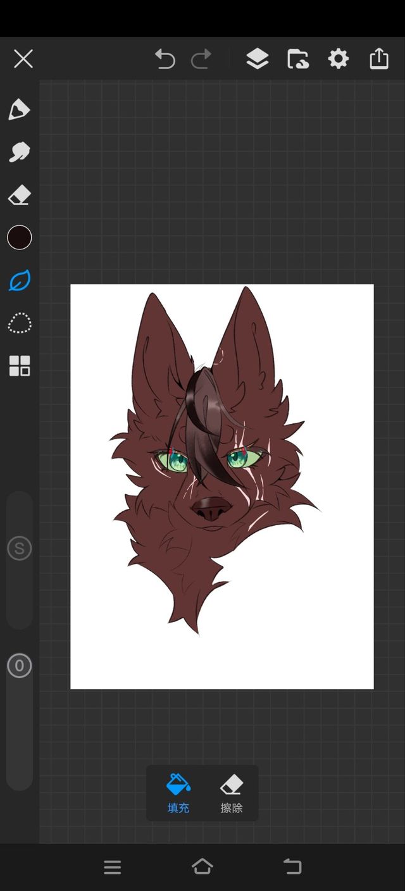Switch to 填充 fill mode
This screenshot has height=891, width=405.
(178, 793)
